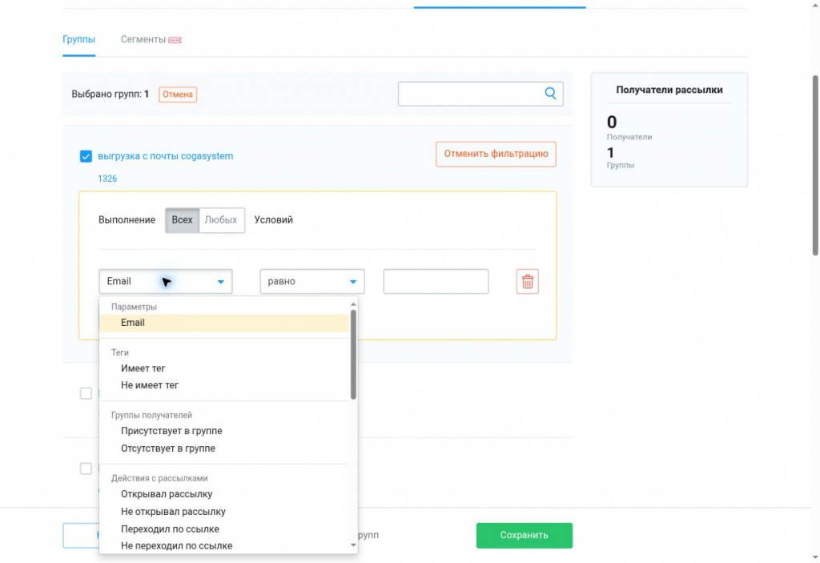Click the filter value input field
Viewport: 820px width, 563px height.
click(x=436, y=282)
